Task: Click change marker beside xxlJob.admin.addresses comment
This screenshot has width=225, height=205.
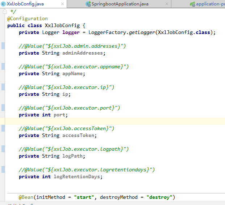Action: pos(3,46)
